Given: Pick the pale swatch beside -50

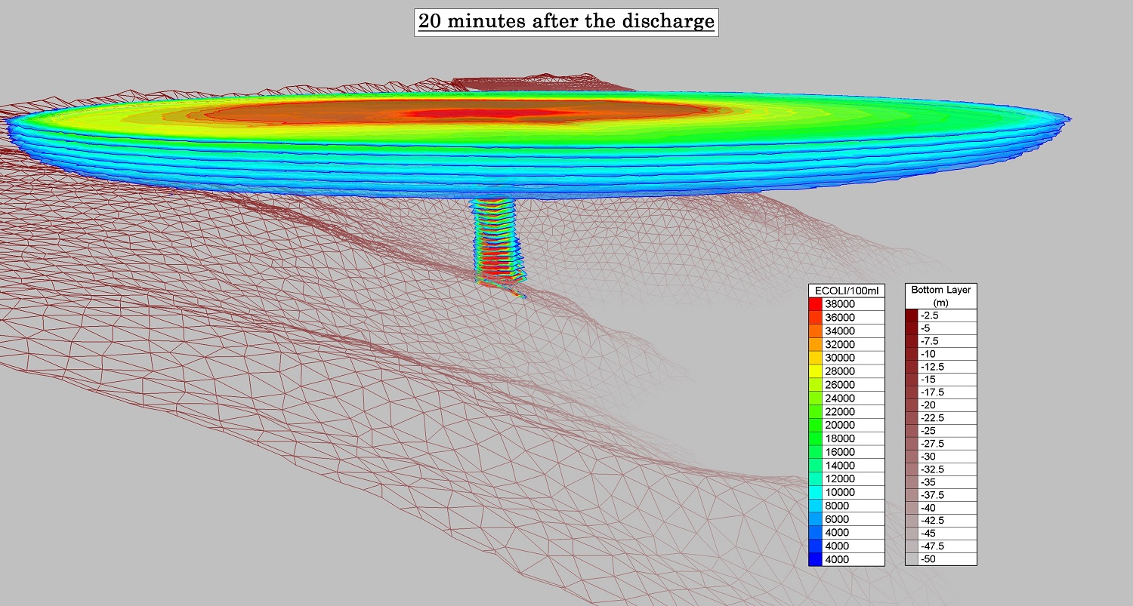Looking at the screenshot, I should click(912, 558).
